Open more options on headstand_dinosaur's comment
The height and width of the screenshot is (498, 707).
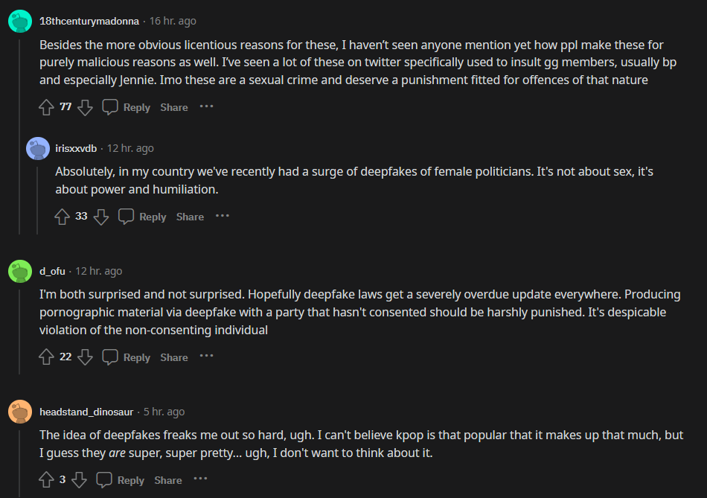click(x=201, y=479)
